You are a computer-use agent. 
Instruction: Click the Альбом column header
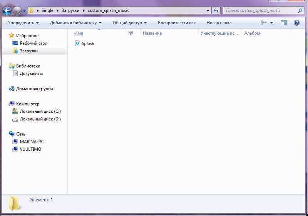click(252, 33)
